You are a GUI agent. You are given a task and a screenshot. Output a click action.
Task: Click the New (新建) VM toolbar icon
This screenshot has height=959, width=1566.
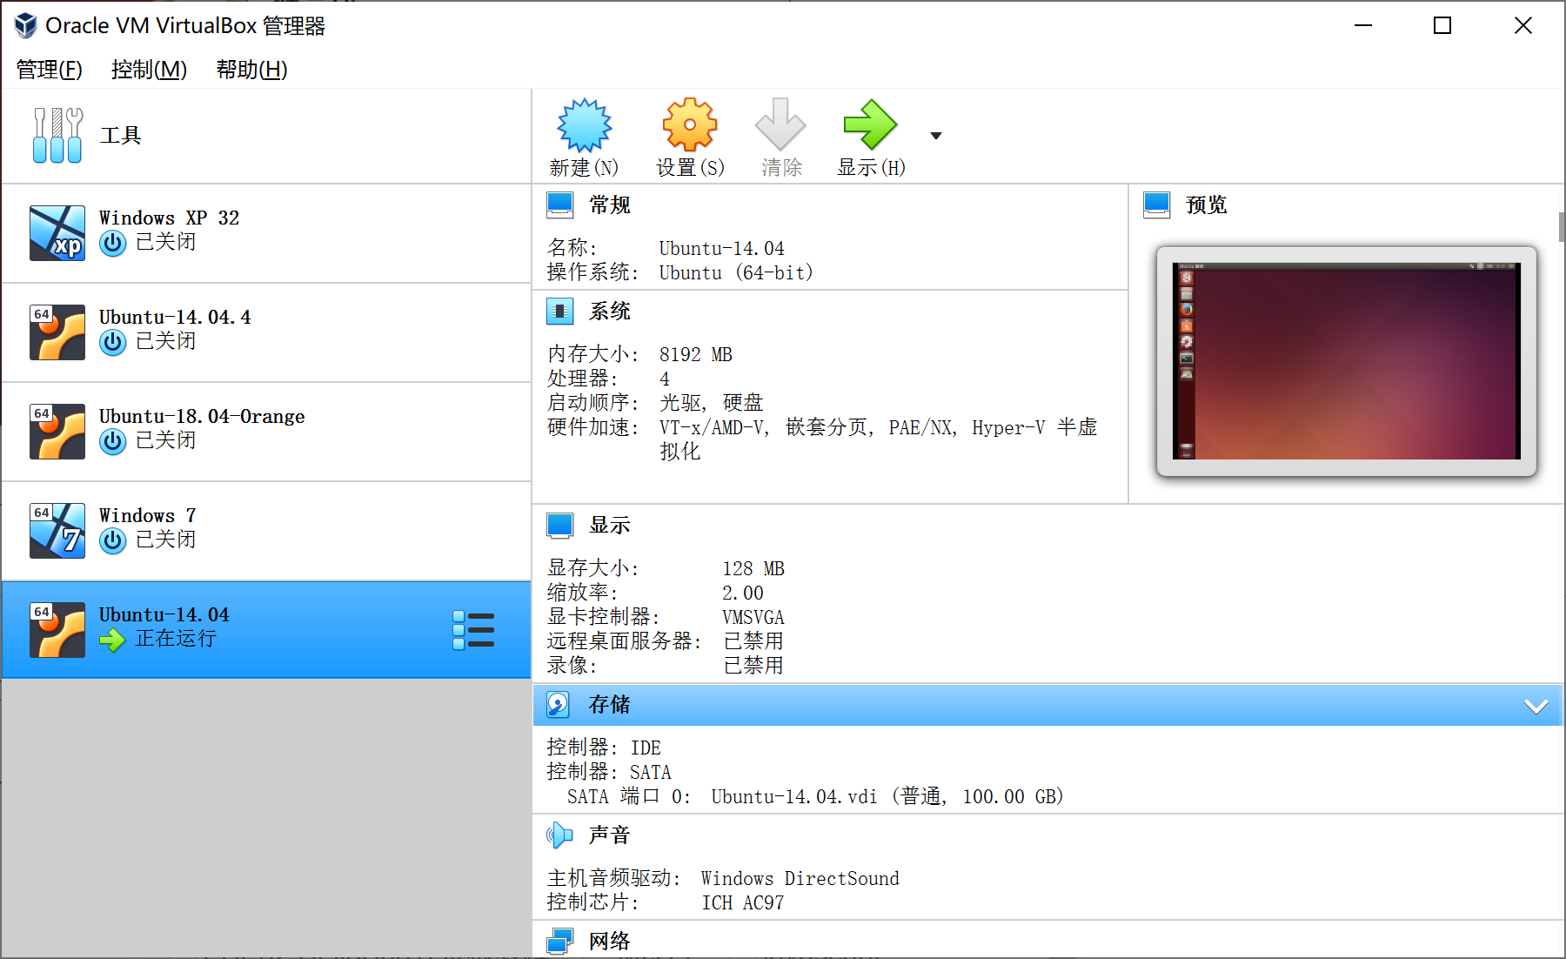pyautogui.click(x=584, y=125)
